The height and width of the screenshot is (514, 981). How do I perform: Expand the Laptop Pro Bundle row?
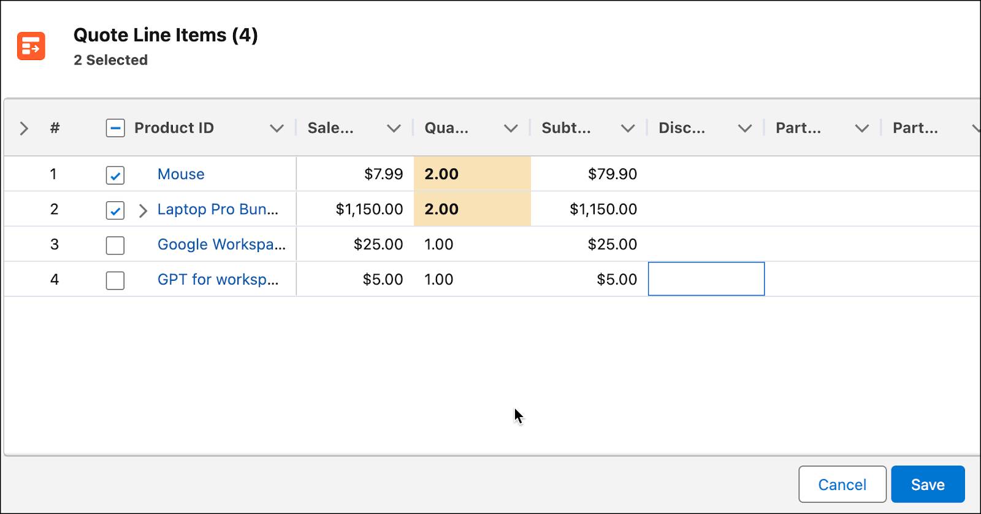(x=143, y=210)
